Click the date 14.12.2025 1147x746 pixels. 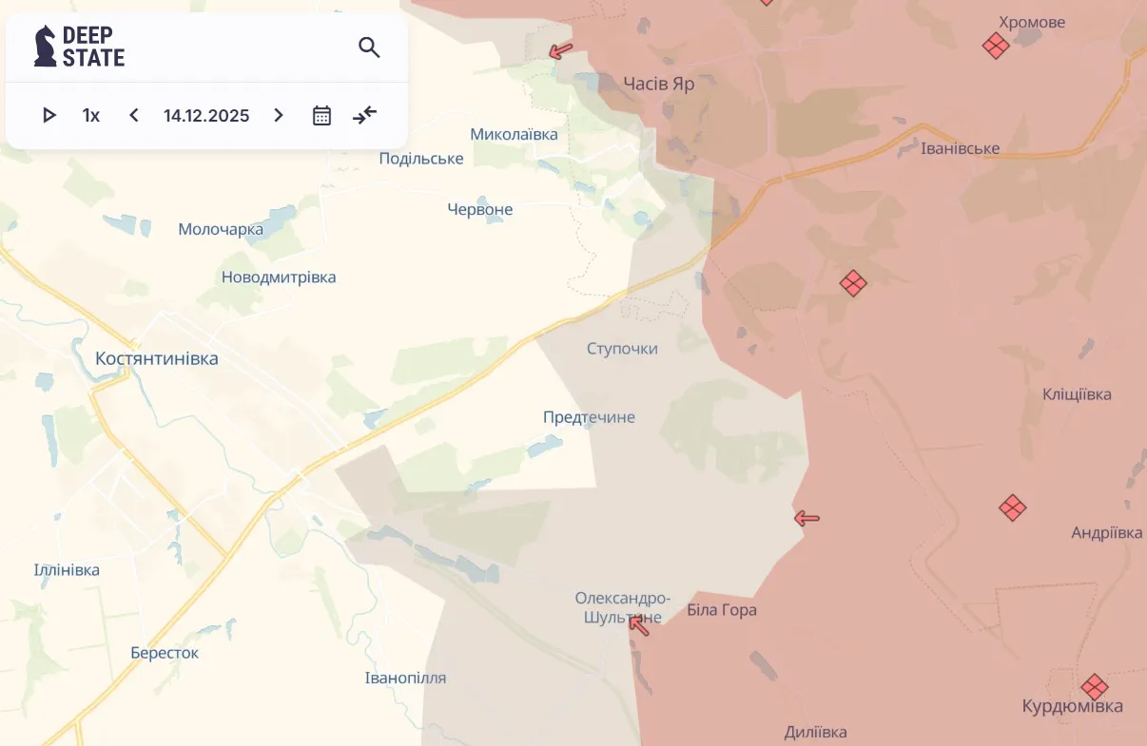click(206, 115)
